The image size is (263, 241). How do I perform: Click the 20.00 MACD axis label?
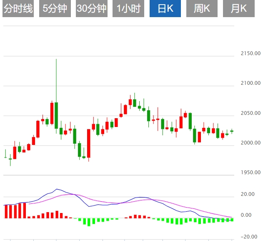coord(248,194)
